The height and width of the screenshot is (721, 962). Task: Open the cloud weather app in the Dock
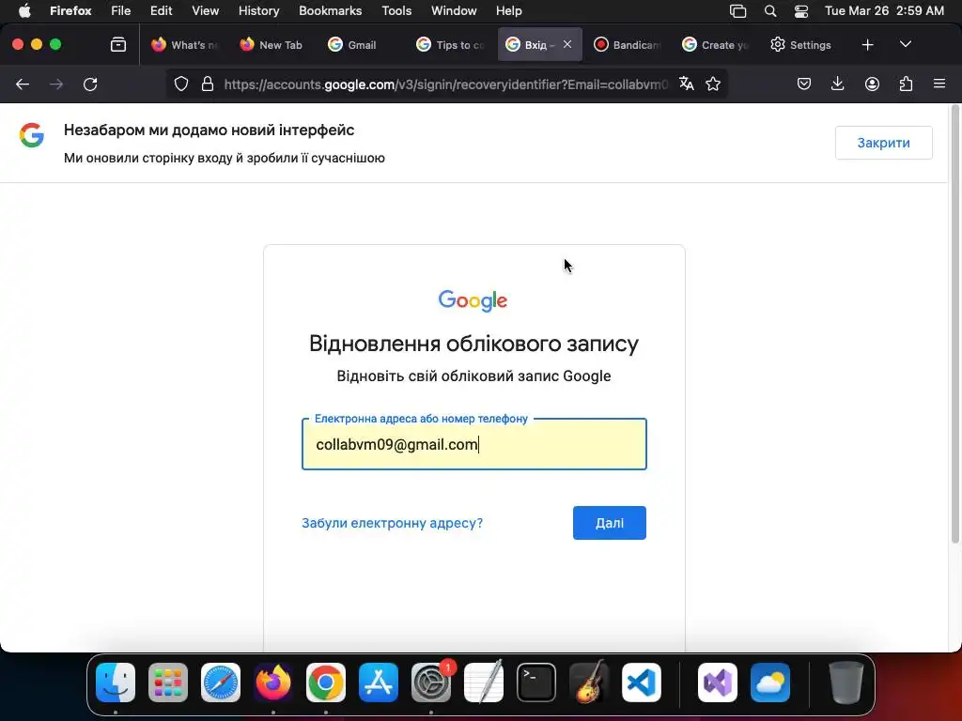[x=770, y=683]
